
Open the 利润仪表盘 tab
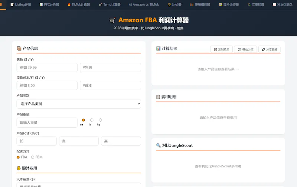coord(283,4)
